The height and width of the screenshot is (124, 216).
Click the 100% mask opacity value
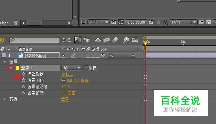click(x=66, y=87)
